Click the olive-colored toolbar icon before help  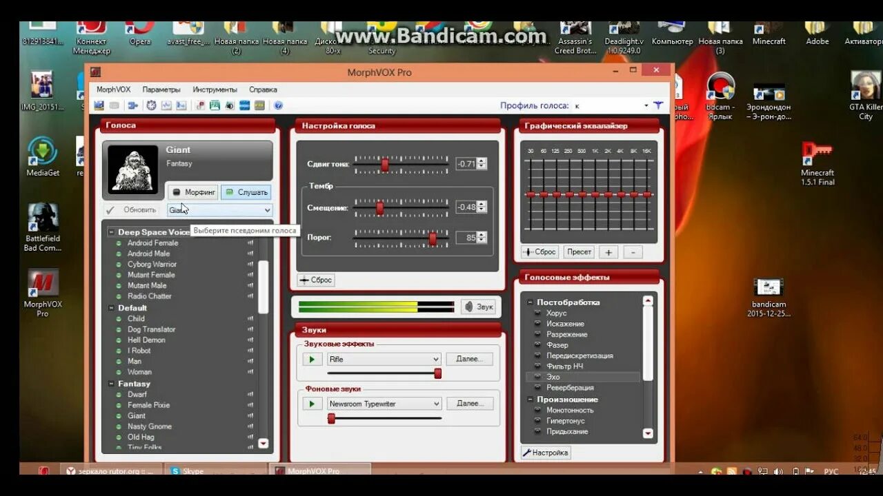click(259, 105)
